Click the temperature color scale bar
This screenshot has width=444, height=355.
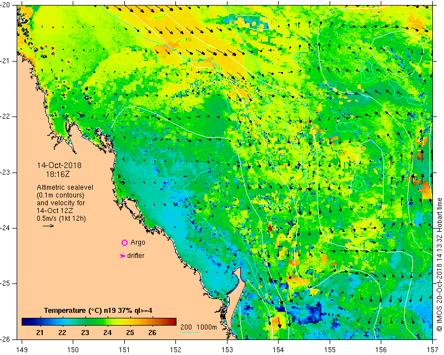(99, 322)
